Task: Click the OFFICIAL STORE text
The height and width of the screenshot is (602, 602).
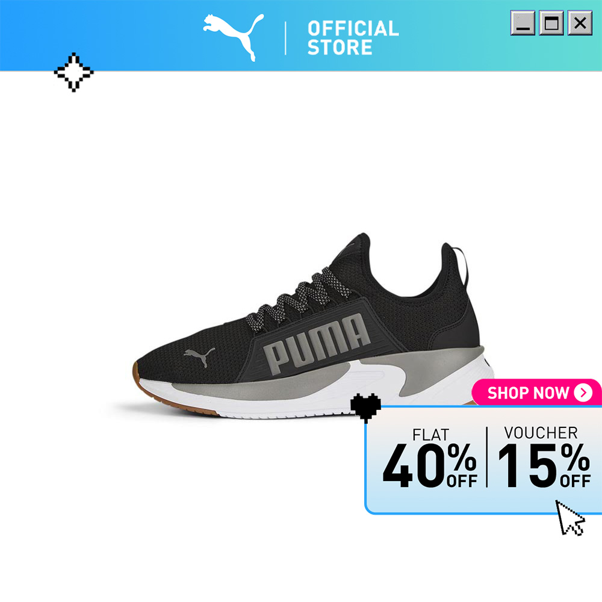Action: coord(353,38)
